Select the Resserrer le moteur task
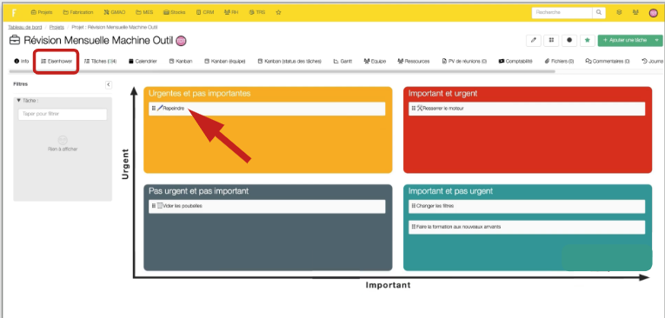 tap(527, 109)
